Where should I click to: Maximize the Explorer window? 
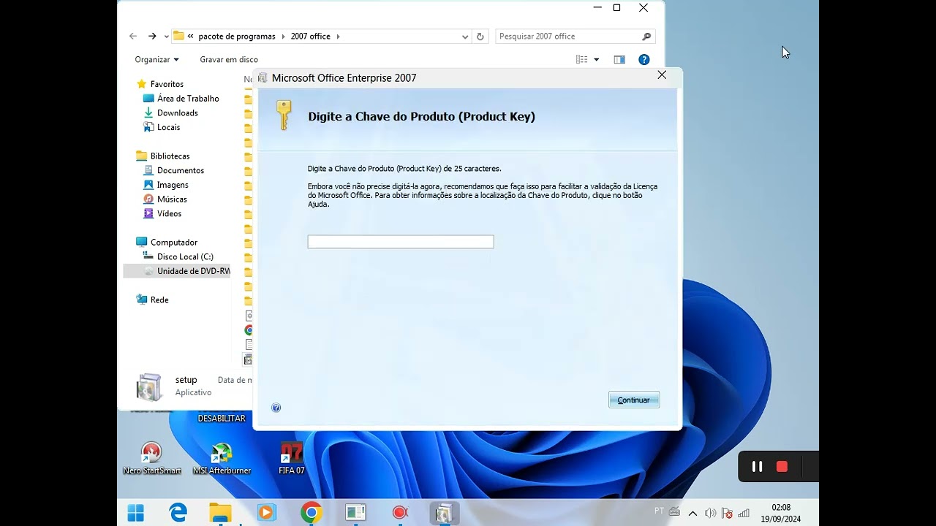click(x=616, y=8)
